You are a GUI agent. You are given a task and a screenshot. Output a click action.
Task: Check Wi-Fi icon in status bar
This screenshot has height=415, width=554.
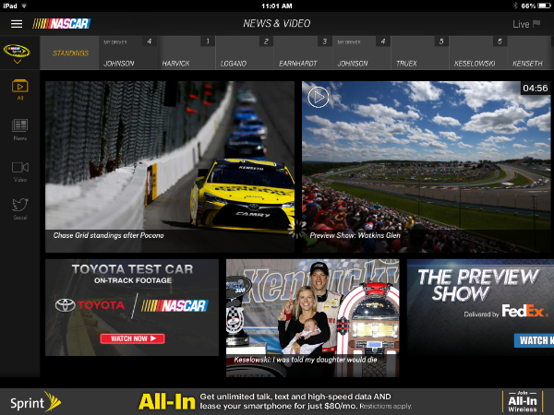pyautogui.click(x=24, y=6)
